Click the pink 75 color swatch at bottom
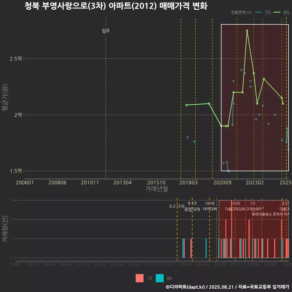The height and width of the screenshot is (292, 292). coord(139,278)
